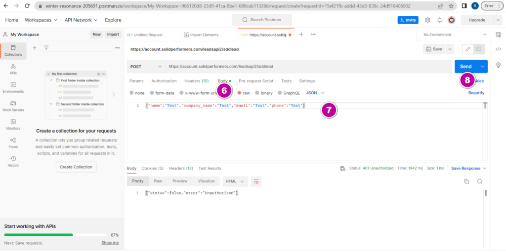Open Postman settings gear icon
The image size is (506, 252).
427,20
